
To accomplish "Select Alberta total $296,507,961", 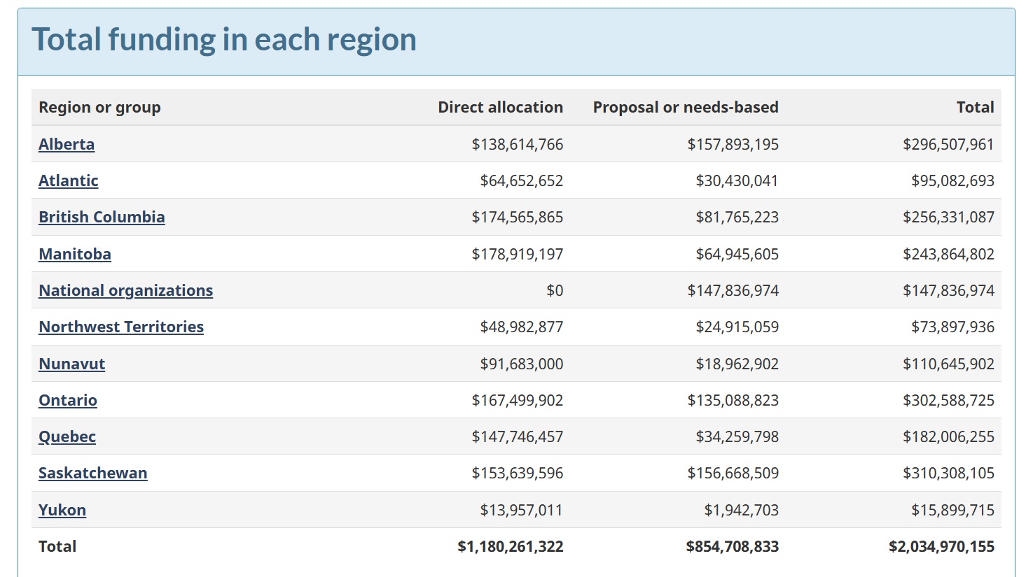I will (948, 144).
